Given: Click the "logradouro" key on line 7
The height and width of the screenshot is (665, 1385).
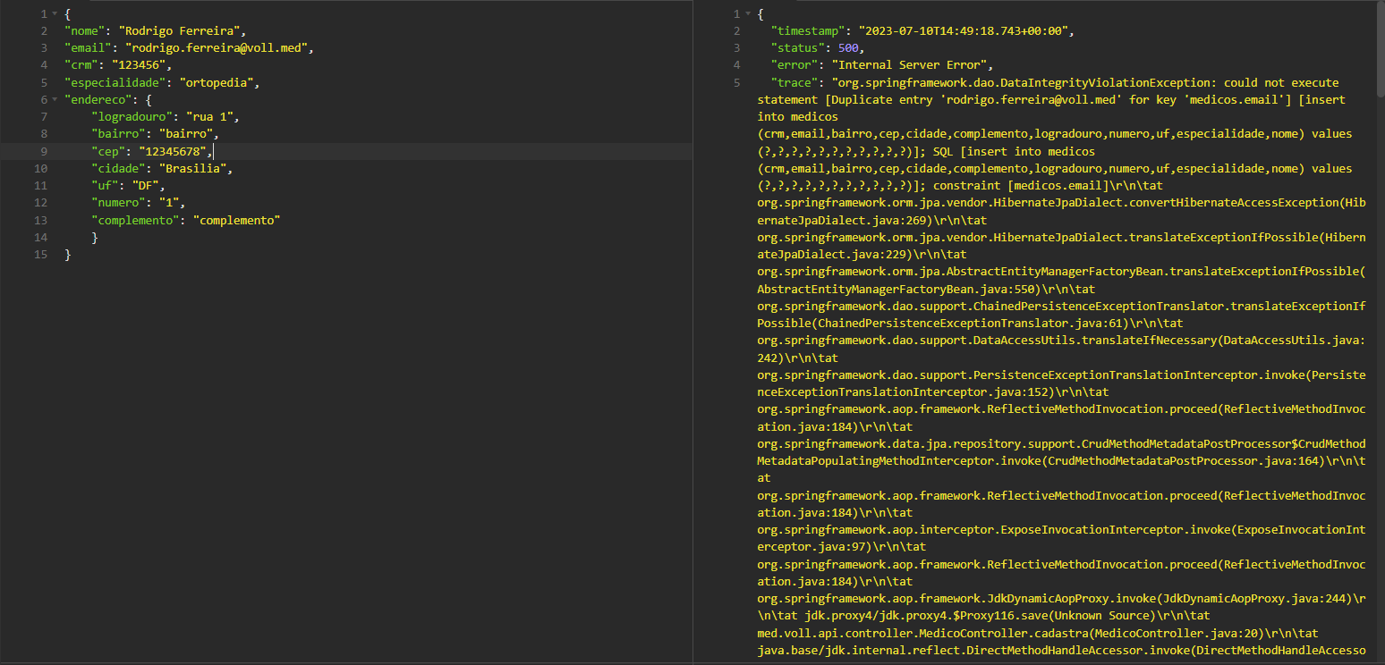Looking at the screenshot, I should pos(132,117).
